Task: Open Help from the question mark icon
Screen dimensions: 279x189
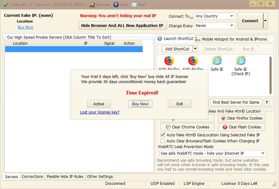Action: (x=116, y=5)
